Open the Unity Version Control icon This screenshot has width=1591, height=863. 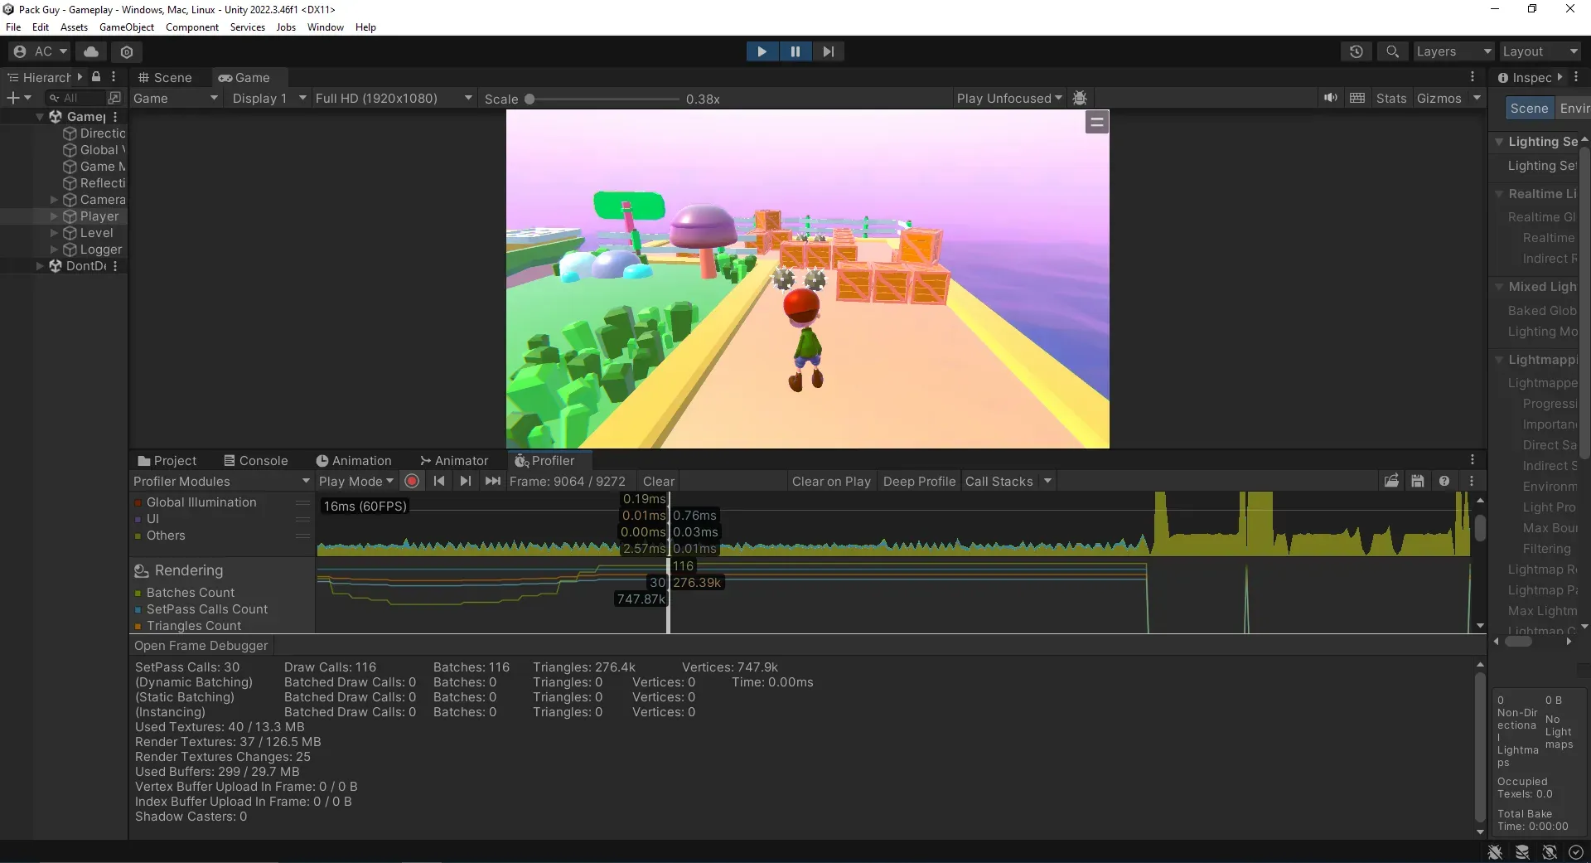coord(127,51)
